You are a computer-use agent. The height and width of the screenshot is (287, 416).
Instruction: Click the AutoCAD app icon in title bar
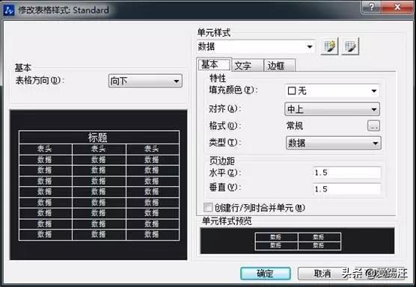pyautogui.click(x=9, y=10)
